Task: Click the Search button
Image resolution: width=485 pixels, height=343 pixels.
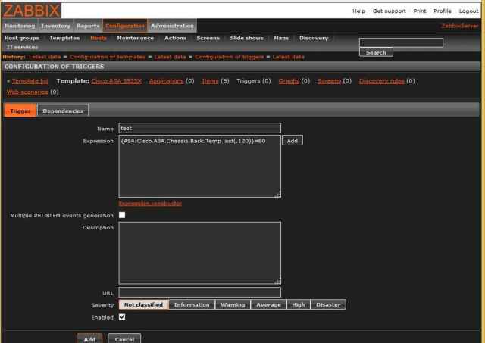Action: (x=376, y=52)
